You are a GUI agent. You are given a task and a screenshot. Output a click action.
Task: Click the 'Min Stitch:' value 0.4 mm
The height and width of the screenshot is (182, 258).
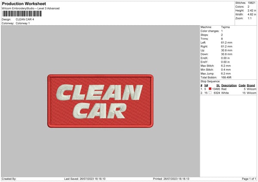pyautogui.click(x=226, y=70)
